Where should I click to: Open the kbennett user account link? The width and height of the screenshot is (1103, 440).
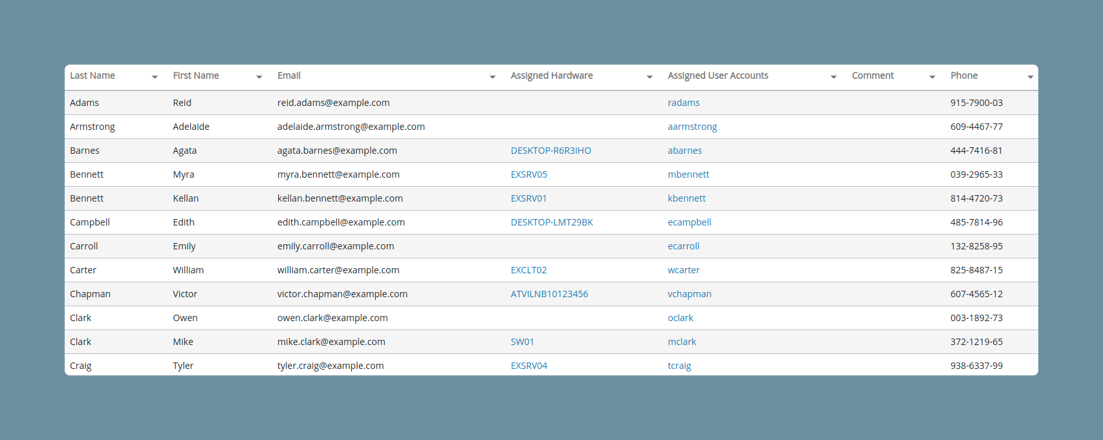coord(687,198)
